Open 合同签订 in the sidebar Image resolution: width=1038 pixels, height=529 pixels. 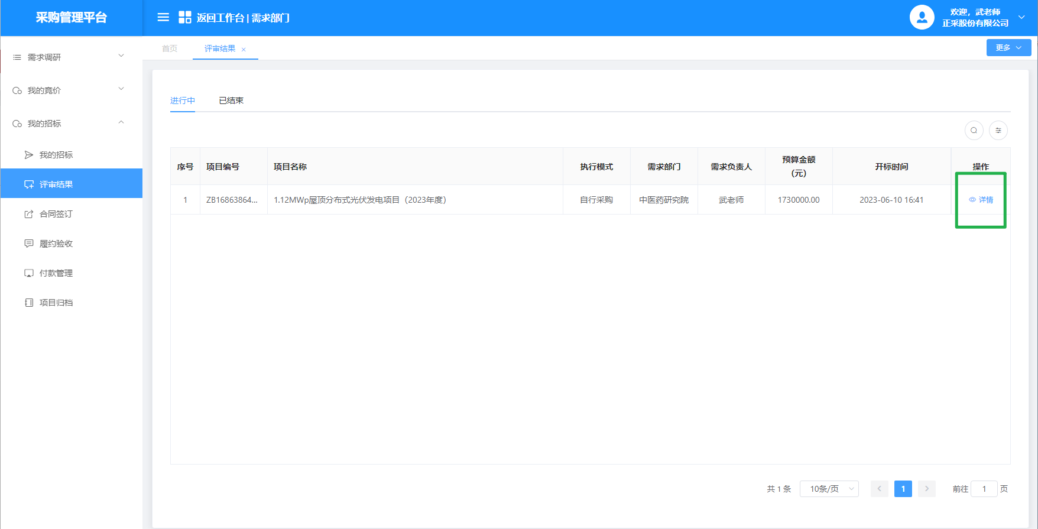[x=56, y=214]
